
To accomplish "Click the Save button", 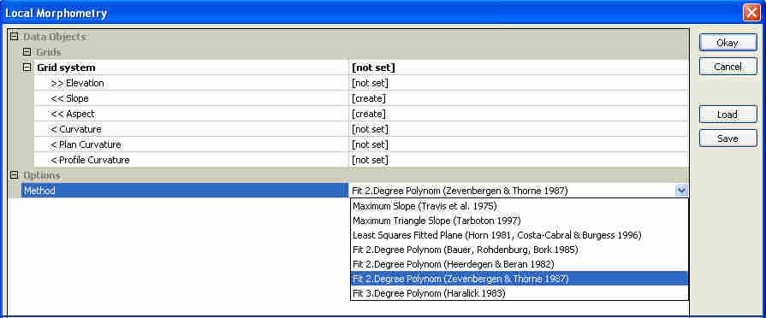I will [727, 138].
